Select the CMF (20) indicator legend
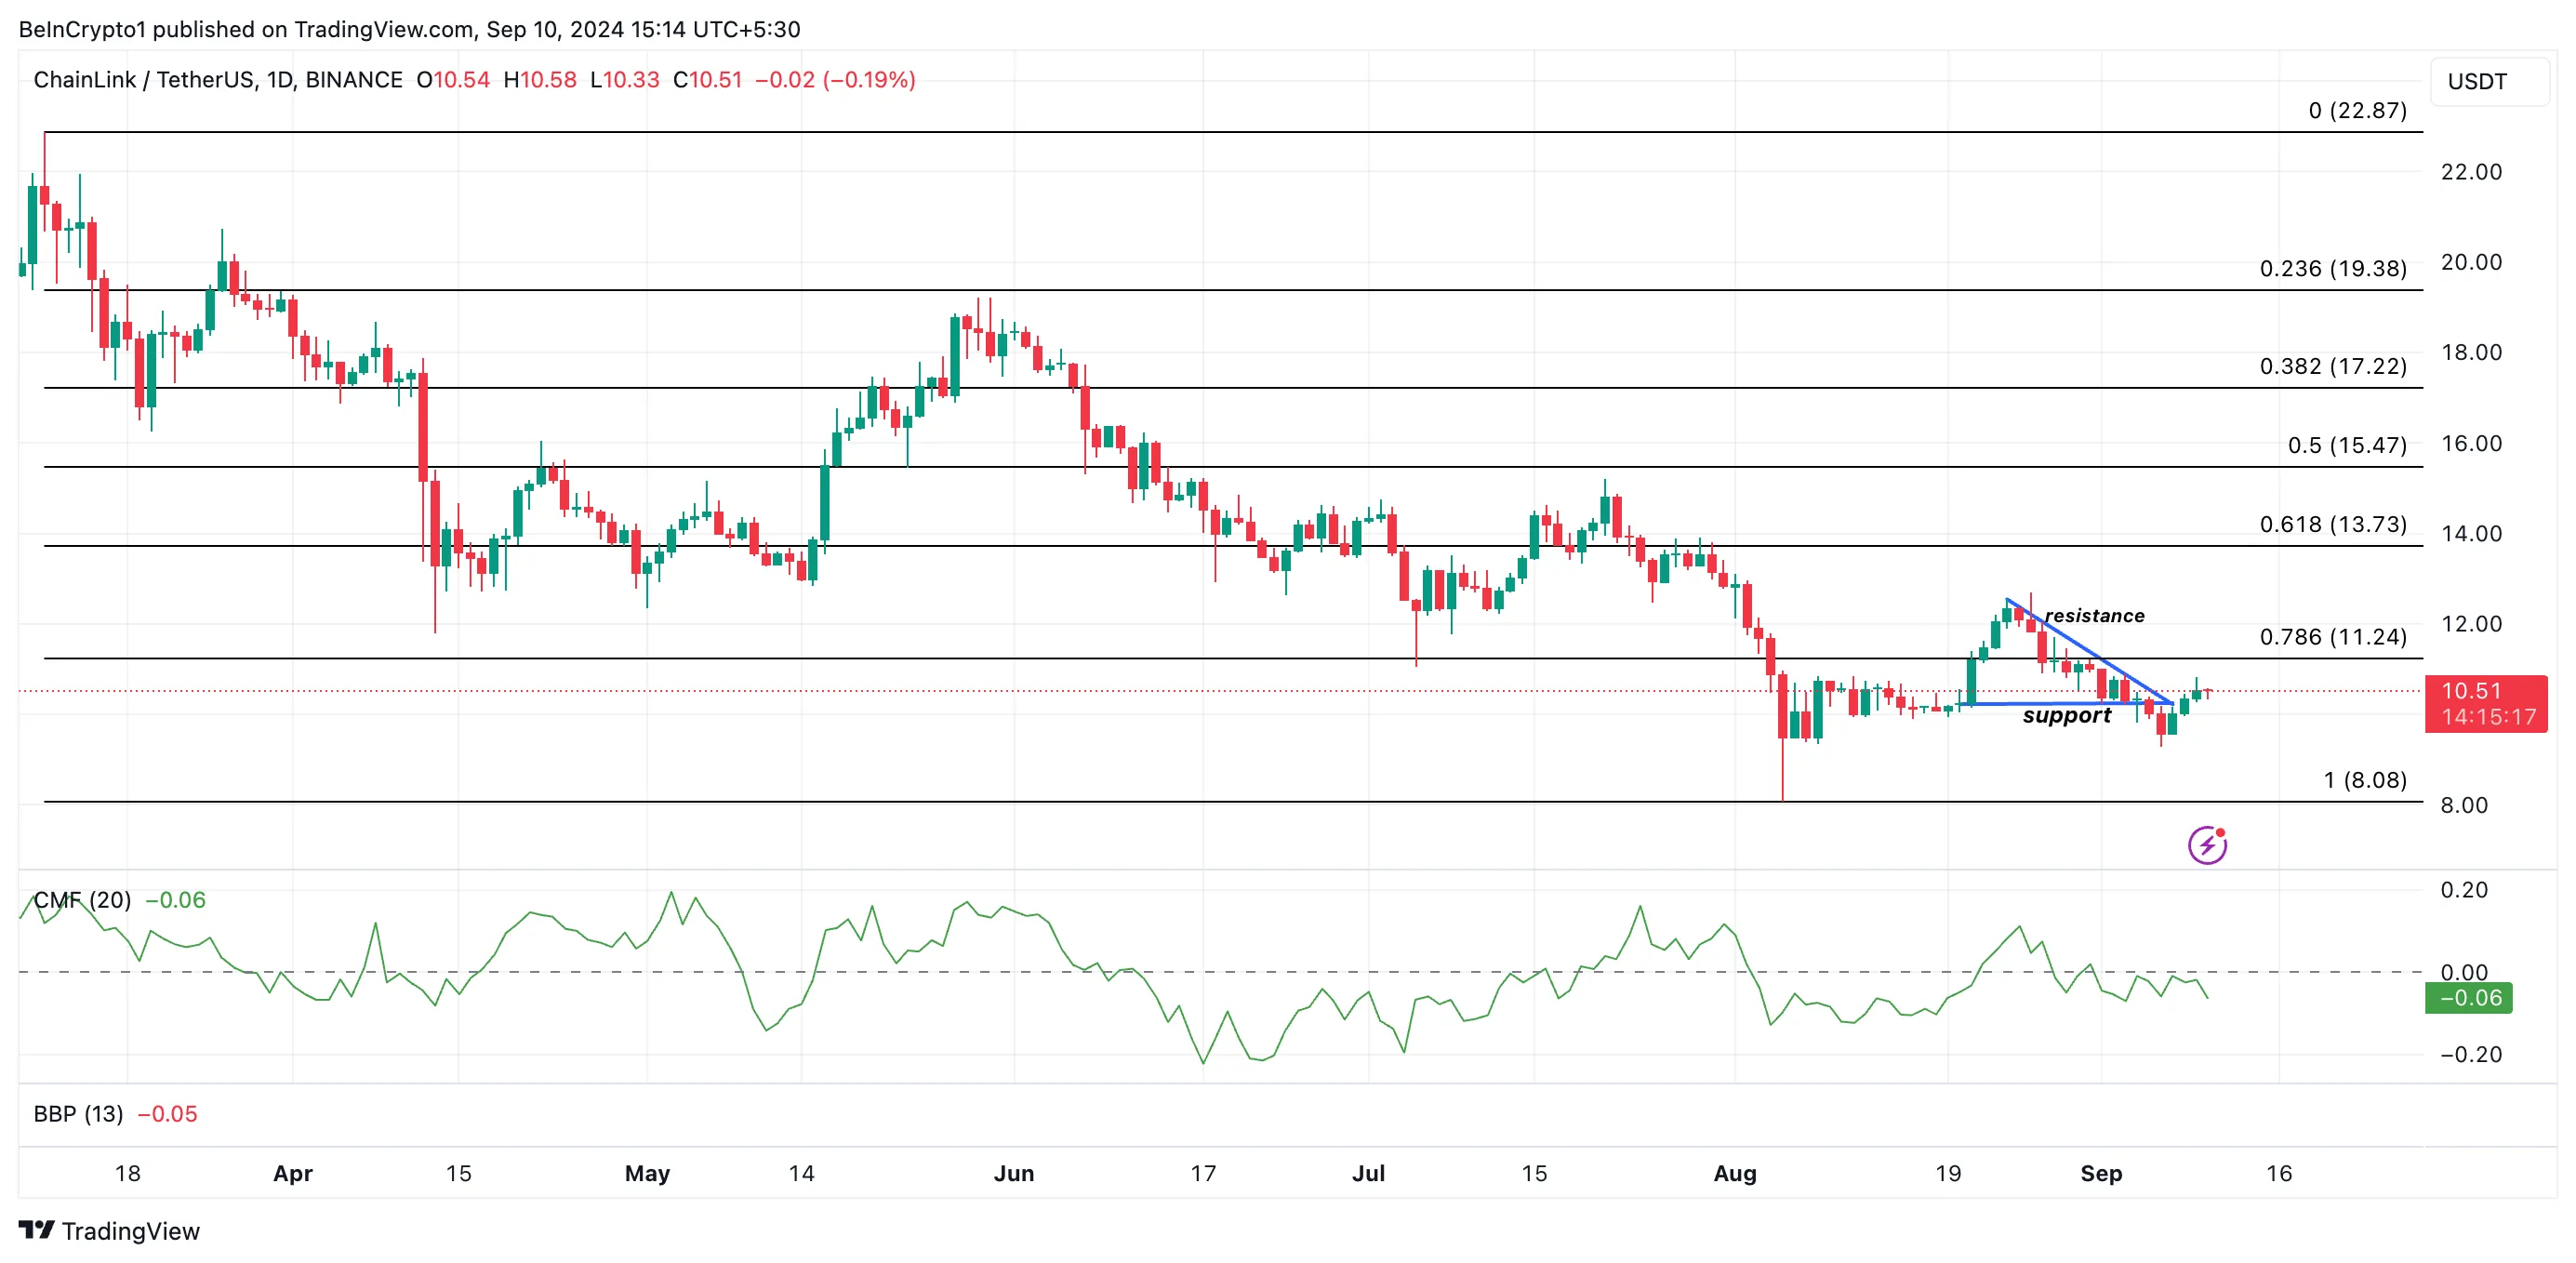Image resolution: width=2576 pixels, height=1263 pixels. [x=82, y=900]
